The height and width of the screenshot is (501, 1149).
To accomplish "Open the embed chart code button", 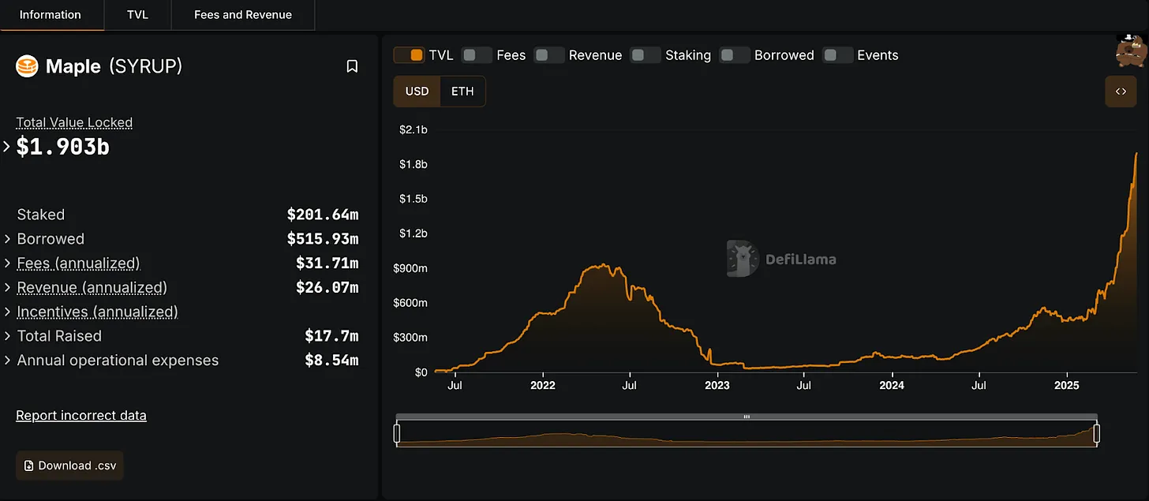I will 1121,92.
